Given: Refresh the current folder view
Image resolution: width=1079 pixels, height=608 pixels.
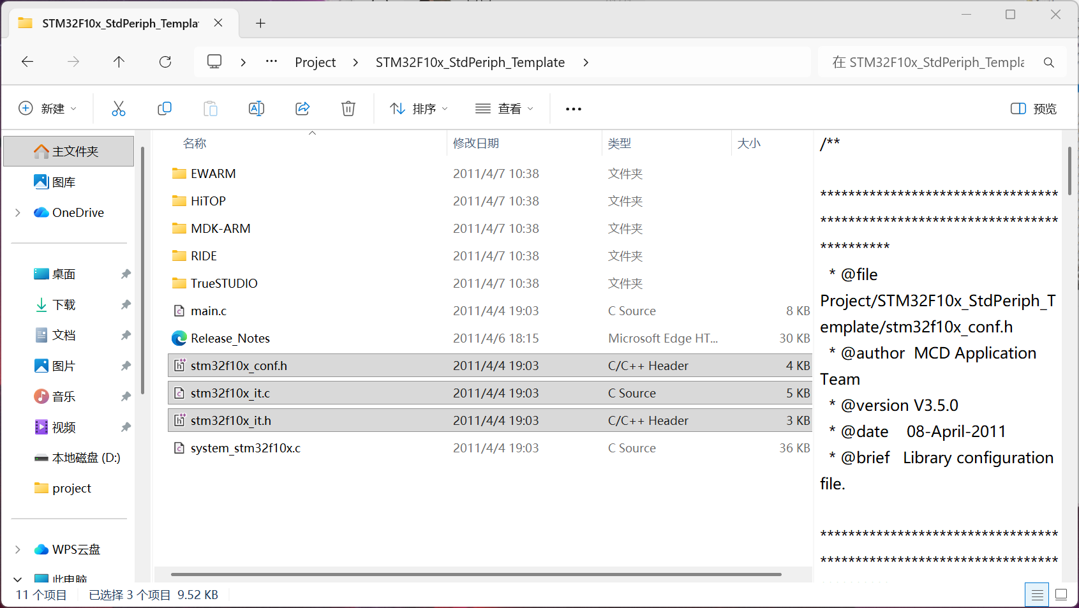Looking at the screenshot, I should 165,62.
